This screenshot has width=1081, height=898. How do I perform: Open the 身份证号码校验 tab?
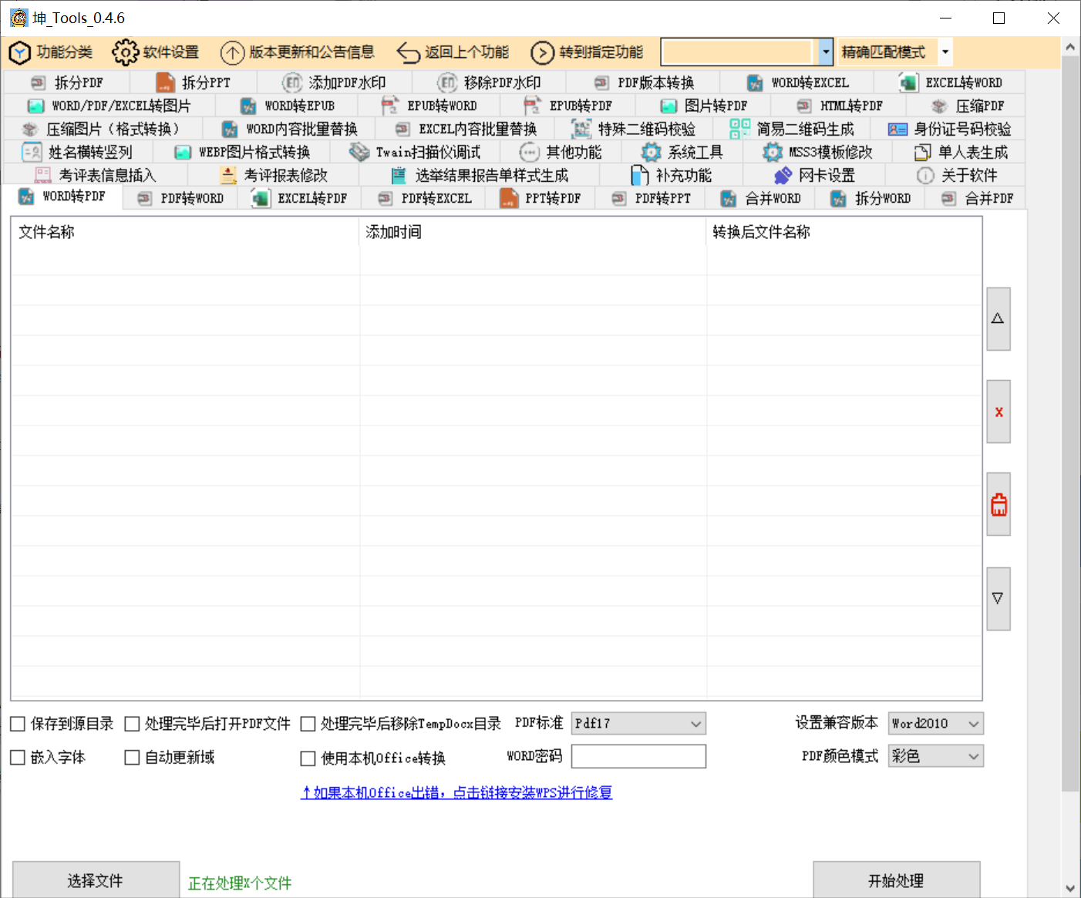[x=949, y=129]
